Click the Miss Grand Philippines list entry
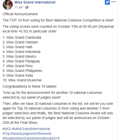This screenshot has width=118, height=140. coord(22,71)
